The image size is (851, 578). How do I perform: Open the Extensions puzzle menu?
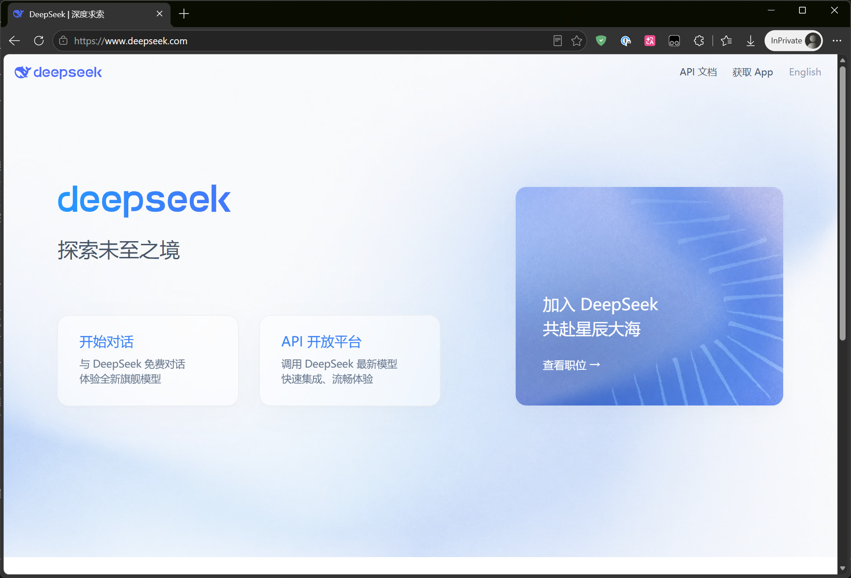coord(699,41)
